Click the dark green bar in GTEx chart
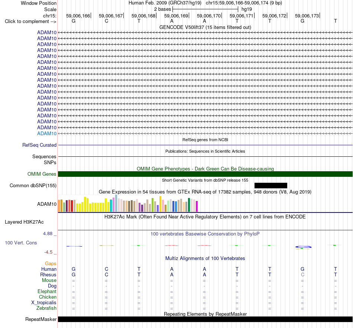The width and height of the screenshot is (353, 328). [189, 205]
